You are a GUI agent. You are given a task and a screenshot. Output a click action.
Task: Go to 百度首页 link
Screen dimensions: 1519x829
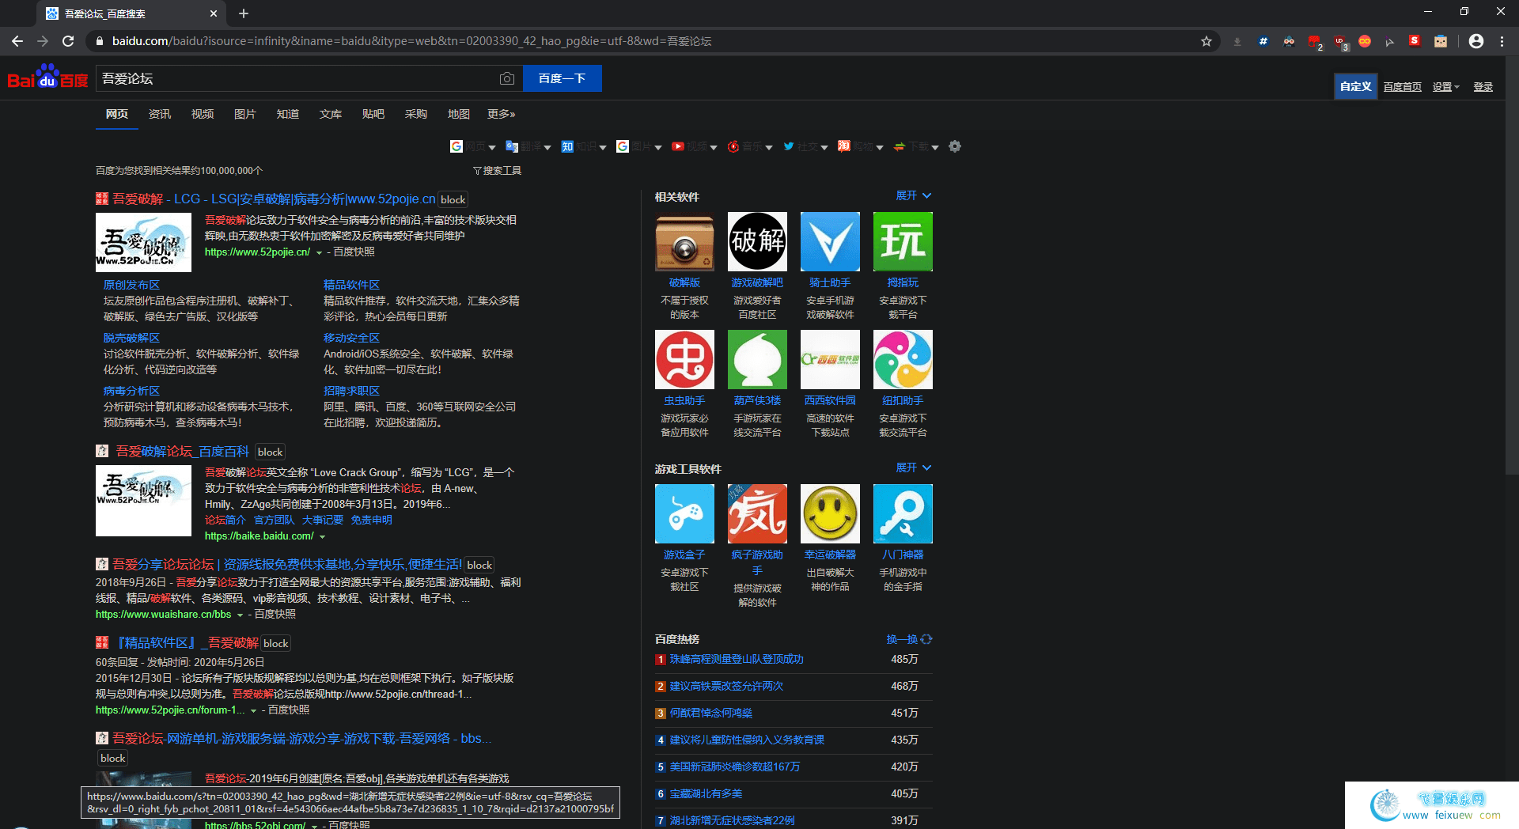tap(1403, 87)
